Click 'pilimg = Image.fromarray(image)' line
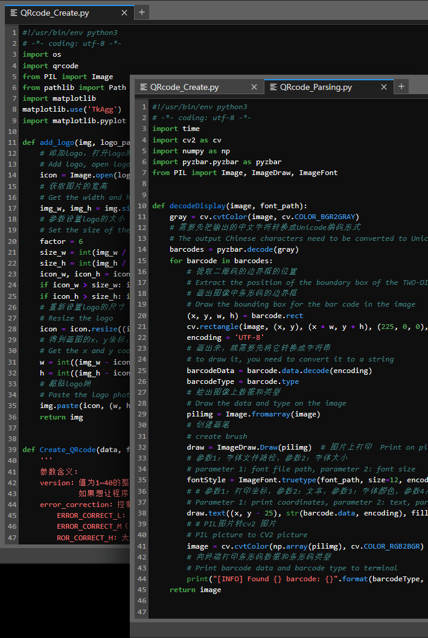Image resolution: width=428 pixels, height=638 pixels. [x=254, y=414]
